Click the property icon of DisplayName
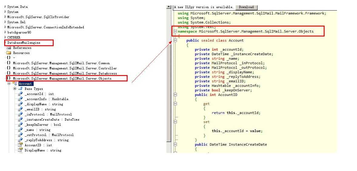The width and height of the screenshot is (357, 171). pos(21,150)
